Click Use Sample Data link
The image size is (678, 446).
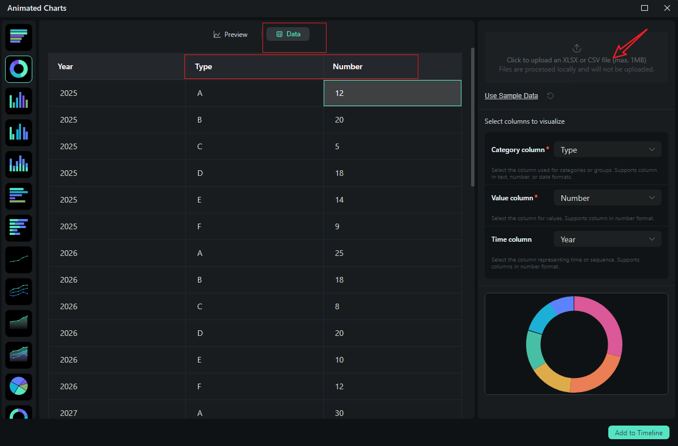coord(511,95)
